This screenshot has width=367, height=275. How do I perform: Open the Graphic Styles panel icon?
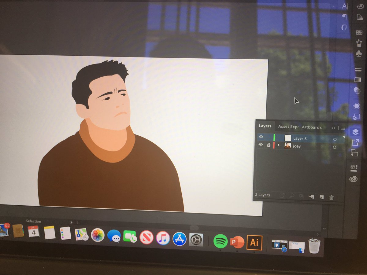pos(356,116)
